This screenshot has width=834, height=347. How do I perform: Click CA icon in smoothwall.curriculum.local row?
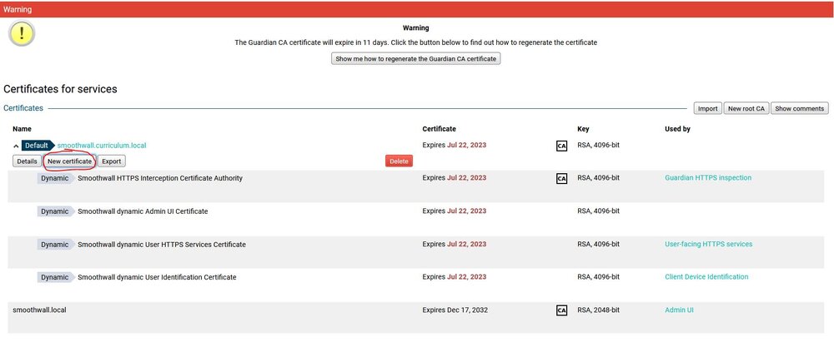(561, 146)
